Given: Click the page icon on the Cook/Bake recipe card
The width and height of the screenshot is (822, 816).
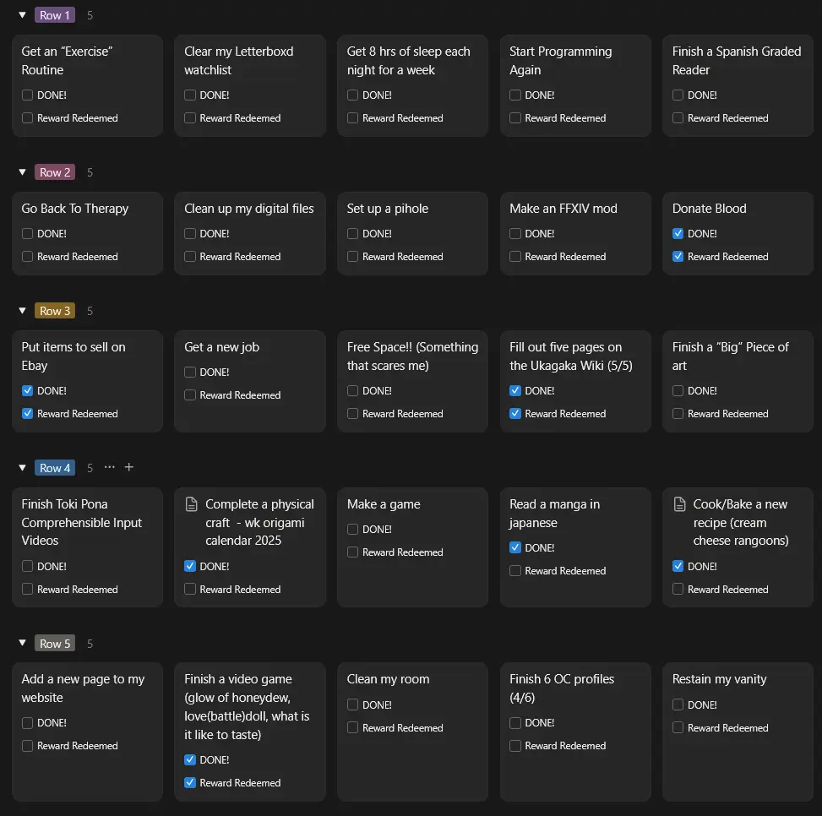Looking at the screenshot, I should (678, 504).
